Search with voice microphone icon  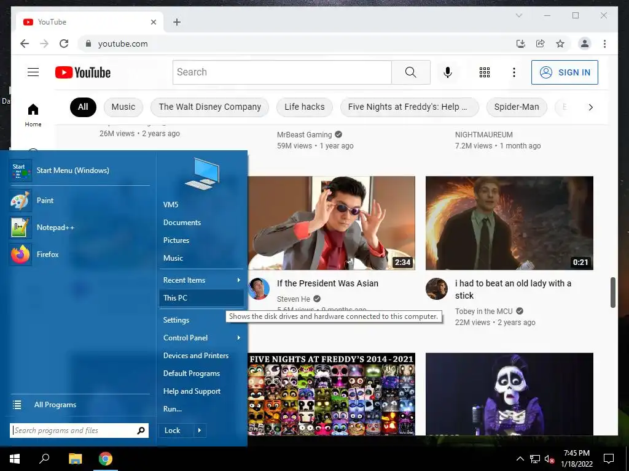point(448,72)
